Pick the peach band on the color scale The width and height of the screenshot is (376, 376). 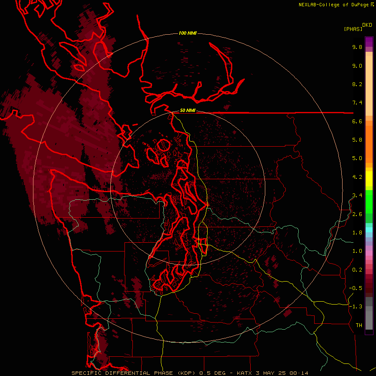(369, 86)
